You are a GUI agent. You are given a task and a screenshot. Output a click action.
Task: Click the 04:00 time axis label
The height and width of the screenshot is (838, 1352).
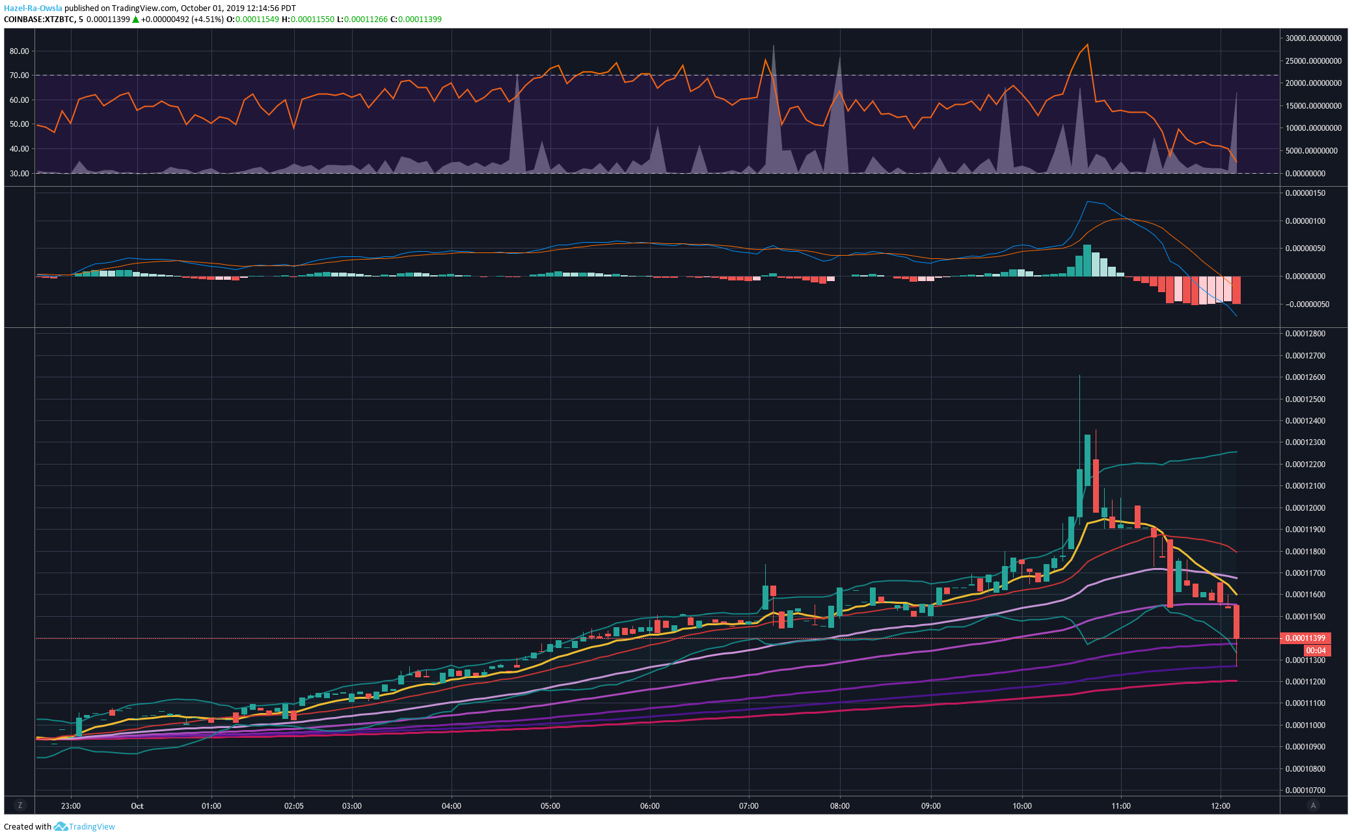click(x=452, y=806)
